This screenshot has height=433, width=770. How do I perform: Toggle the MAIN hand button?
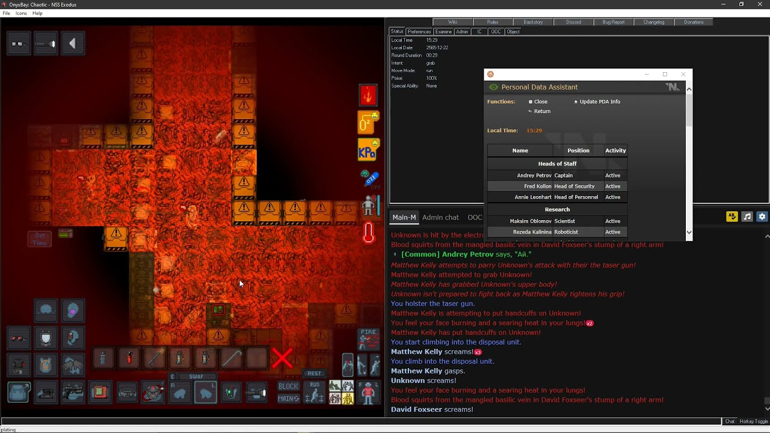(x=288, y=398)
